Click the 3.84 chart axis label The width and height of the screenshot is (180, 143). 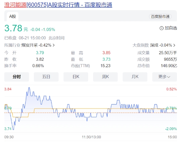(8, 89)
